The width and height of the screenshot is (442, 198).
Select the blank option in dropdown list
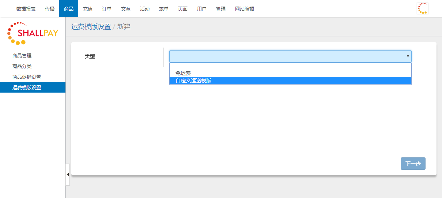(x=290, y=67)
